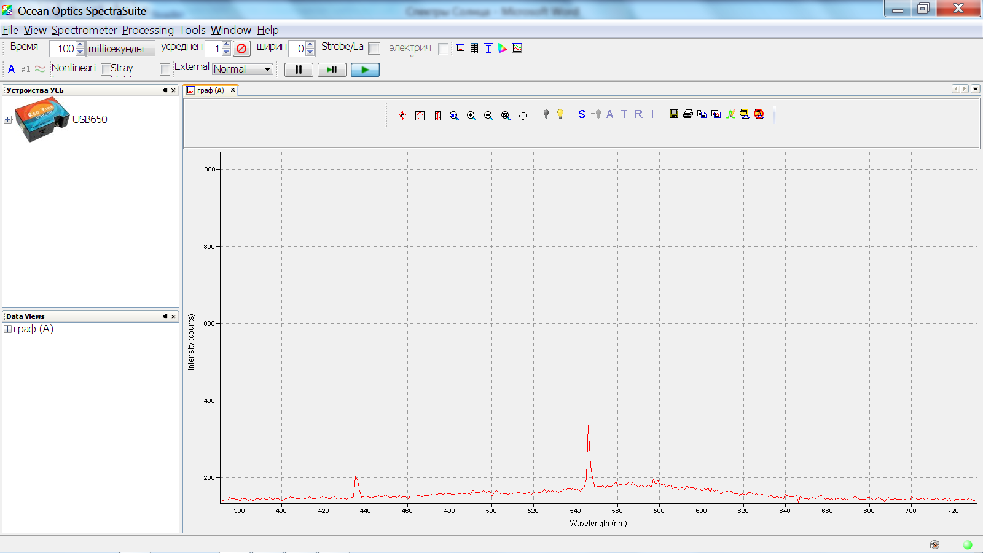Screen dimensions: 983x553
Task: Open the Normal trigger mode dropdown
Action: [x=243, y=69]
